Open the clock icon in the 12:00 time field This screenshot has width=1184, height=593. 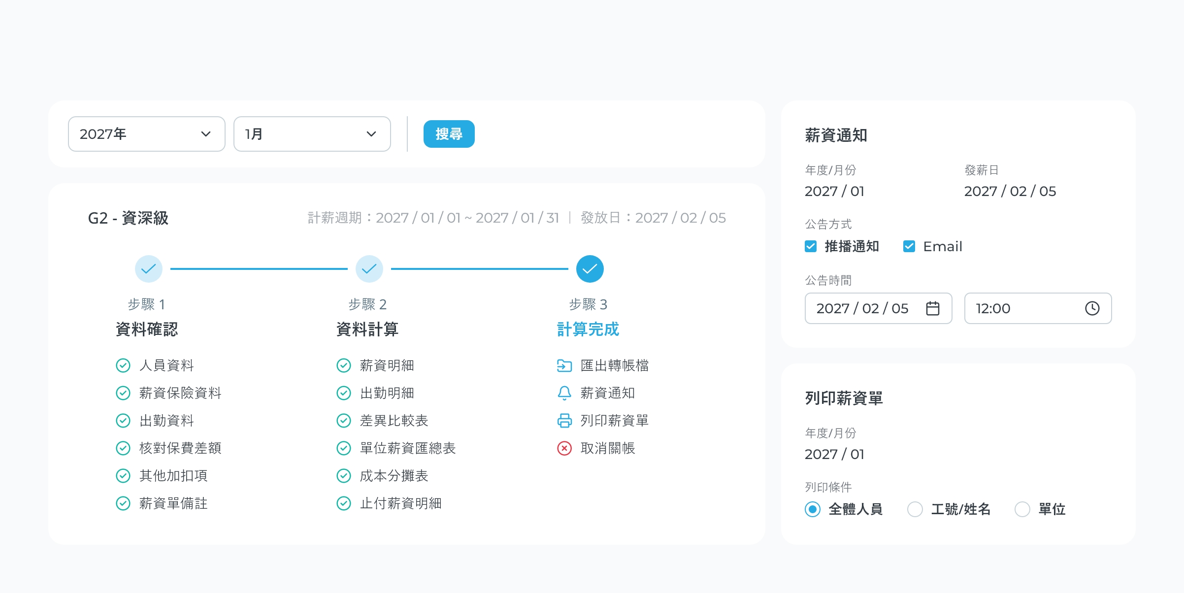pos(1092,308)
